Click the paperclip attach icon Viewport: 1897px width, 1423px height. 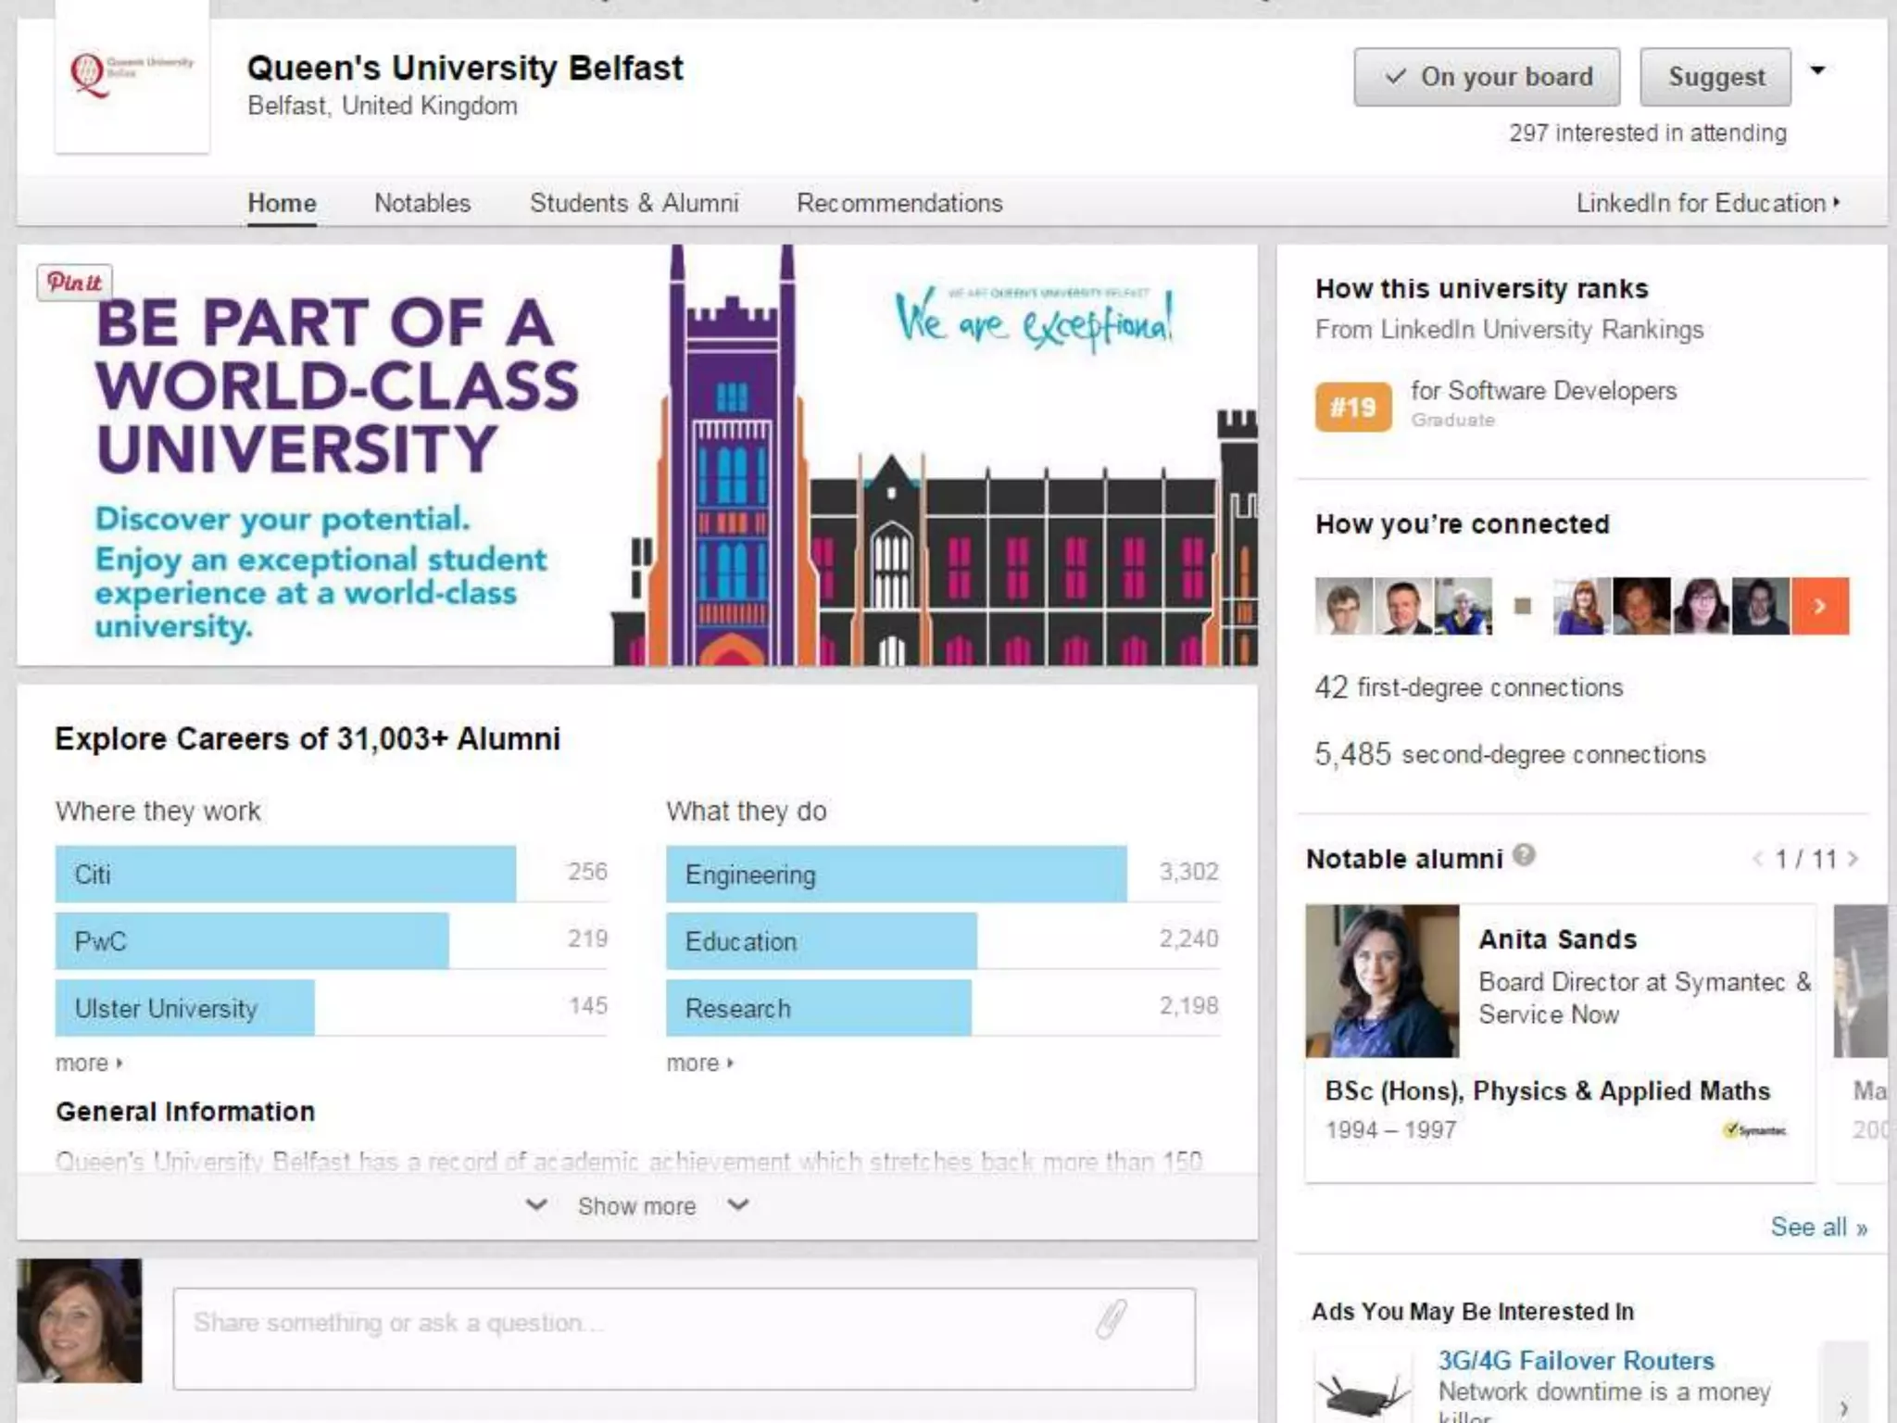point(1112,1319)
